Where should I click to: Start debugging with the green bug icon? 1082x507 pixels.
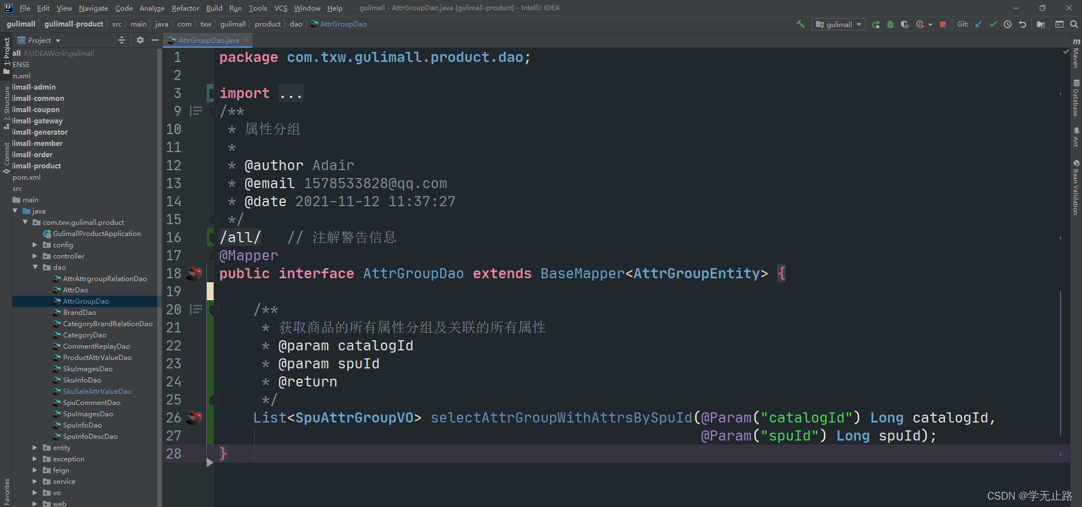click(890, 24)
